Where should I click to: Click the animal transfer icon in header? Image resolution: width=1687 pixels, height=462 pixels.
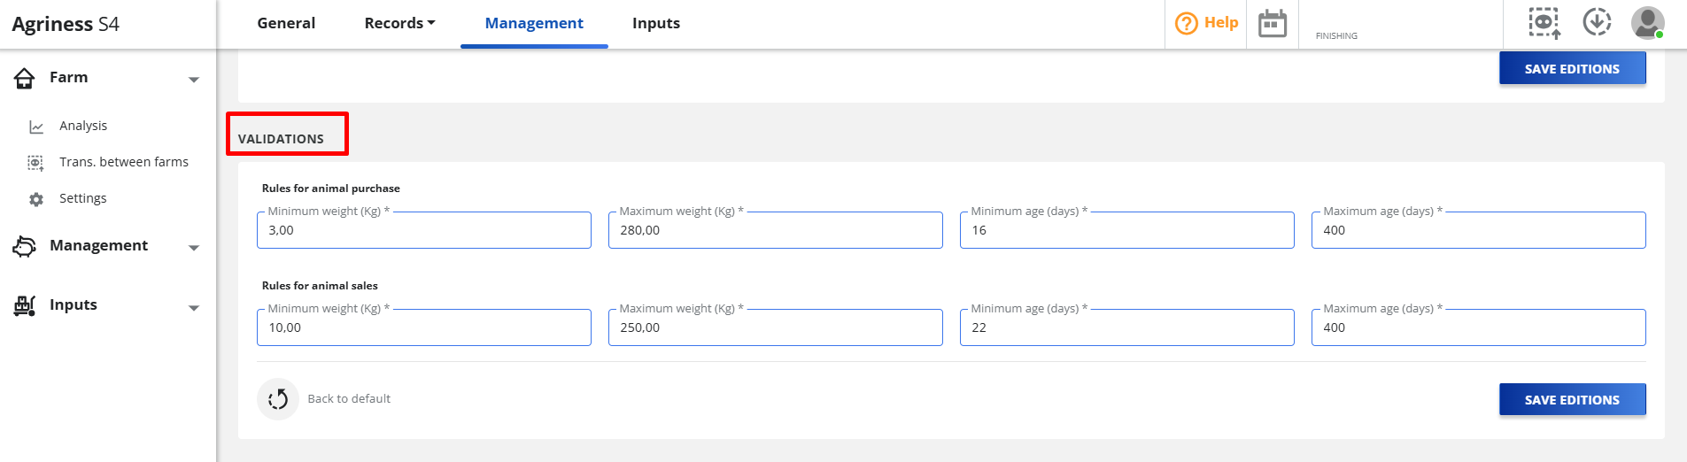[x=1544, y=23]
